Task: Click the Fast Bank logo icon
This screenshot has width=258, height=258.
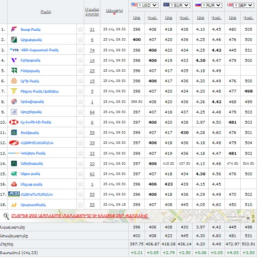Action: pos(14,30)
